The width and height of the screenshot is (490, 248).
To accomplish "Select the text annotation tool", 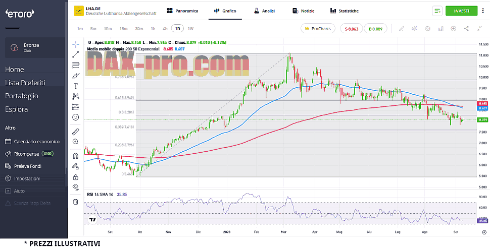I will click(x=75, y=86).
